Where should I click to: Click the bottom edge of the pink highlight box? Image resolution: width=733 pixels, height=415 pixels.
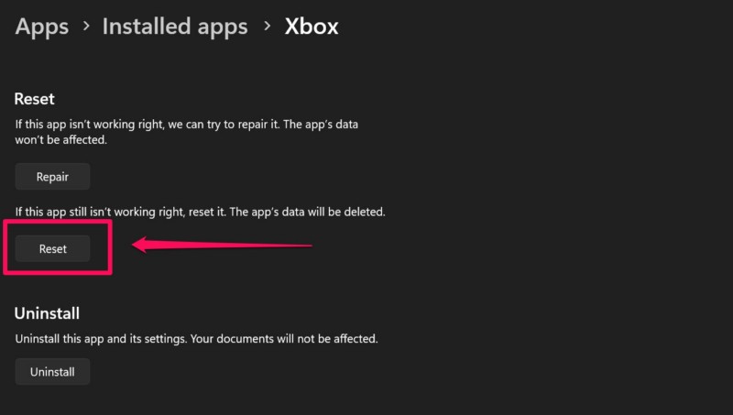59,271
